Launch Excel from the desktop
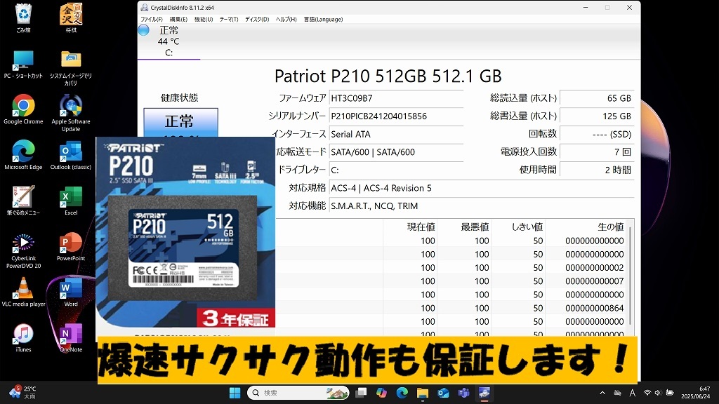 (71, 201)
